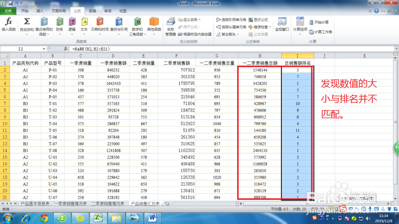Click Calculate Sheet (计算工作表)
Screen dimensions: 399x224
pyautogui.click(x=321, y=32)
